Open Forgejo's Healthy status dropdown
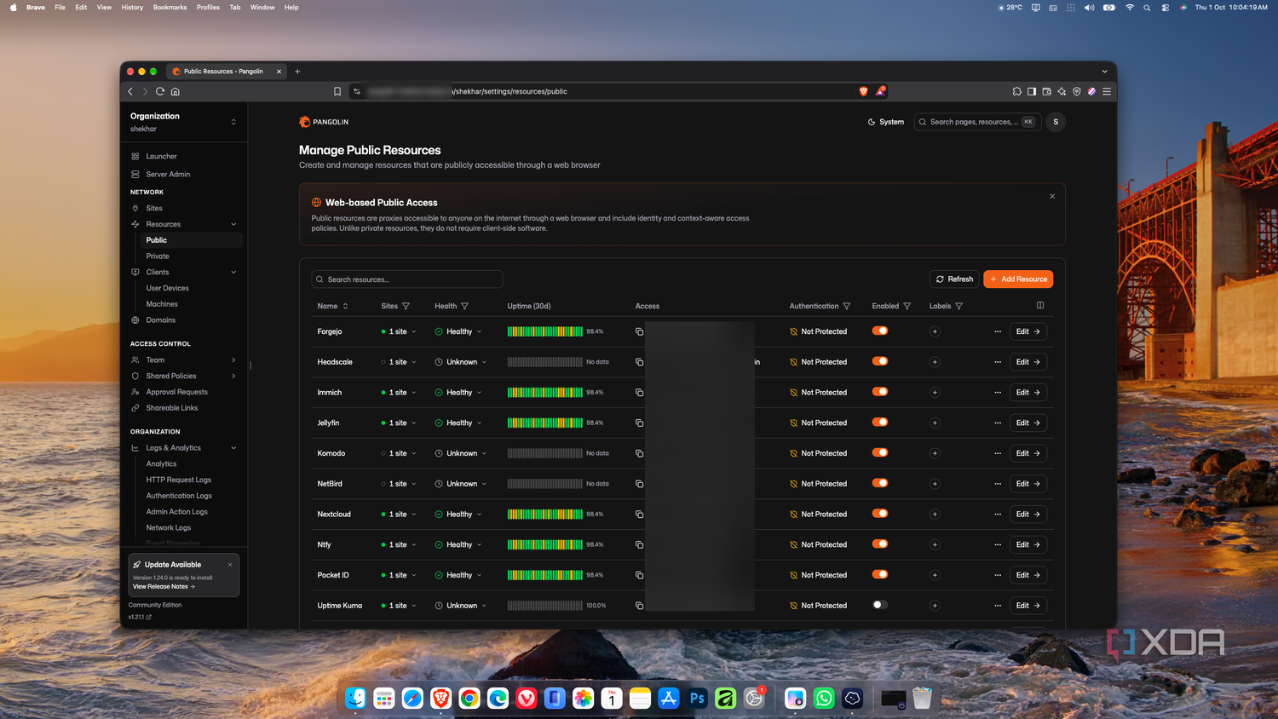This screenshot has height=719, width=1278. point(458,331)
